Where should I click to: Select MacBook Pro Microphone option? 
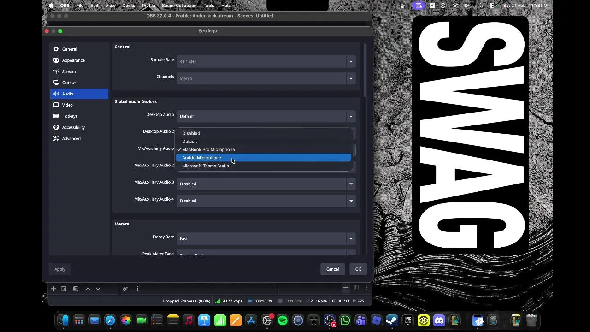point(263,149)
